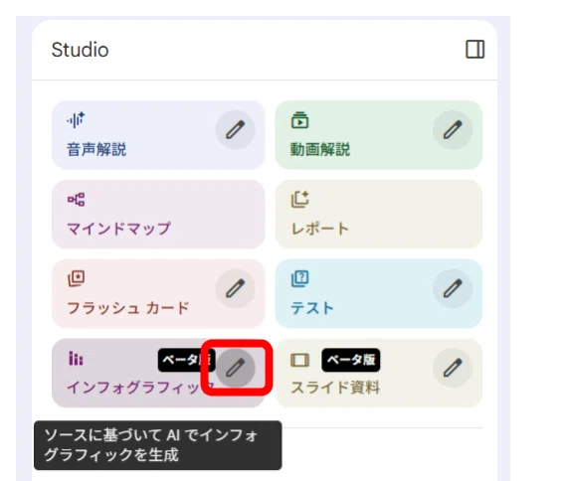Generate an 音声解説 audio overview
Screen dimensions: 563x481
click(x=158, y=135)
